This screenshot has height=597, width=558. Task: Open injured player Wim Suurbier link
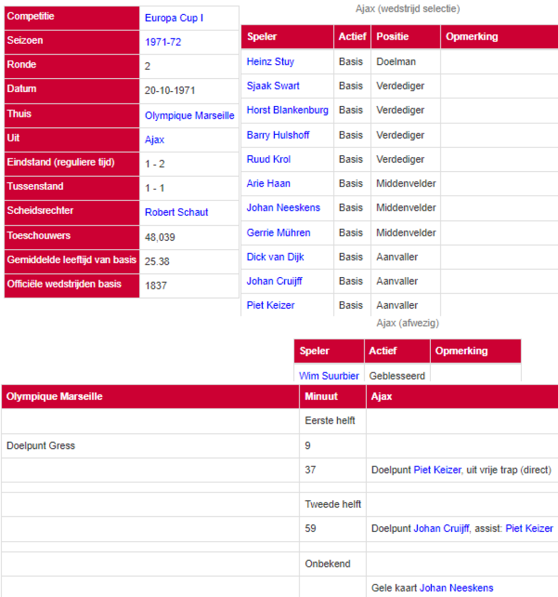[329, 376]
